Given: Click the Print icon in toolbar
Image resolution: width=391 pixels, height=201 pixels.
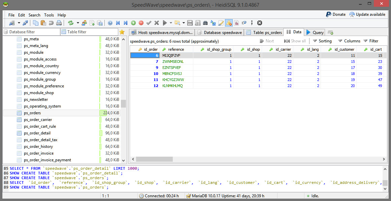Looking at the screenshot, I should pyautogui.click(x=59, y=23).
